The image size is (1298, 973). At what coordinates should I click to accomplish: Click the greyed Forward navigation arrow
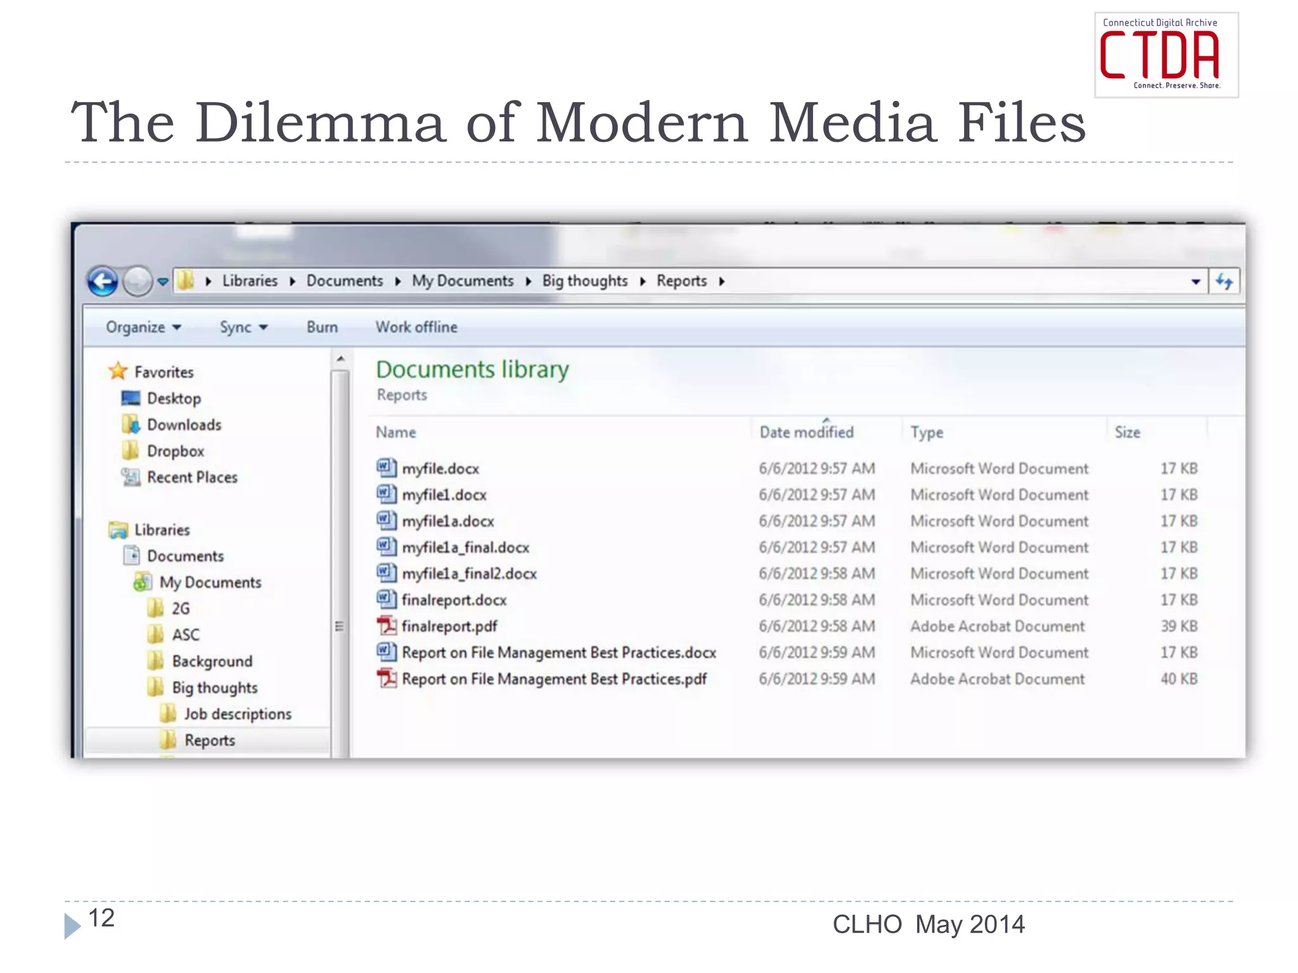pos(137,281)
